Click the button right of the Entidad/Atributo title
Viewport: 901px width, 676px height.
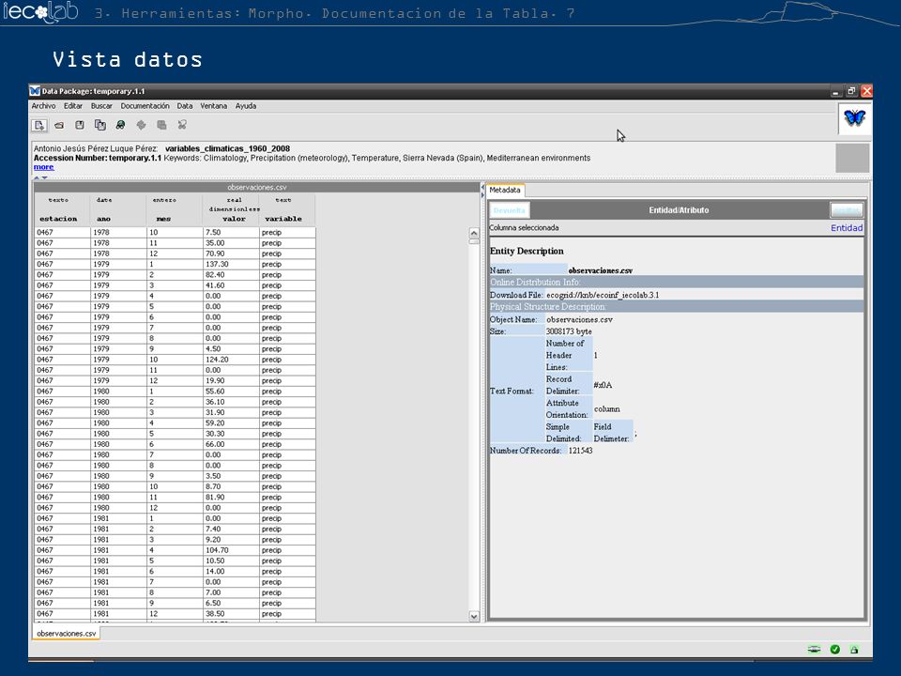click(847, 210)
